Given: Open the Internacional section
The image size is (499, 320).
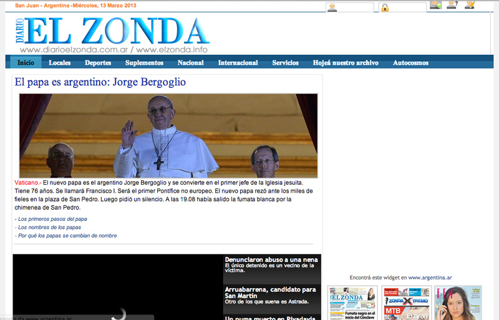Looking at the screenshot, I should (238, 62).
